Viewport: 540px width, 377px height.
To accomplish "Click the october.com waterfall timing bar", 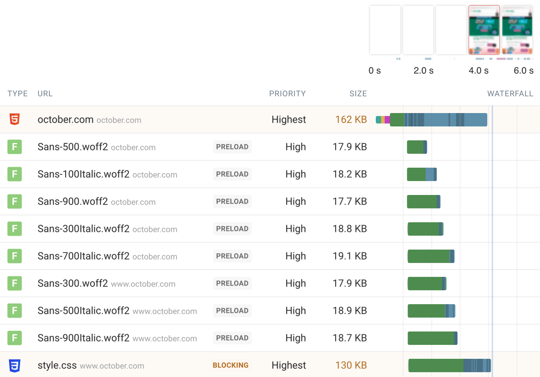I will click(x=431, y=120).
